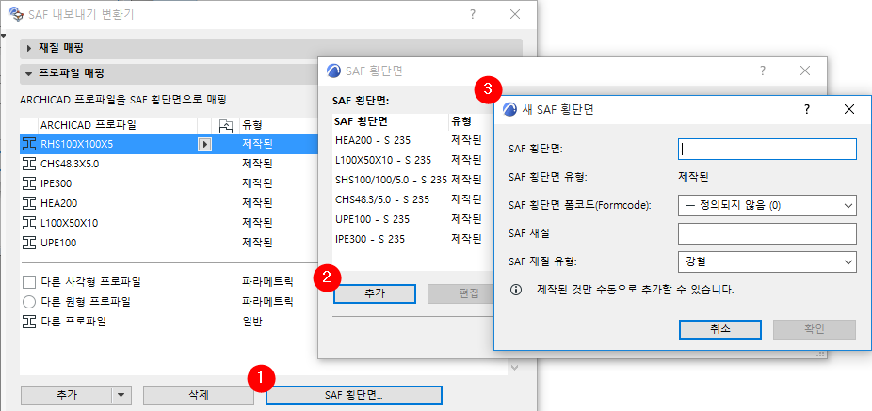Open the SAF 횡단면... button
872x411 pixels.
click(354, 395)
